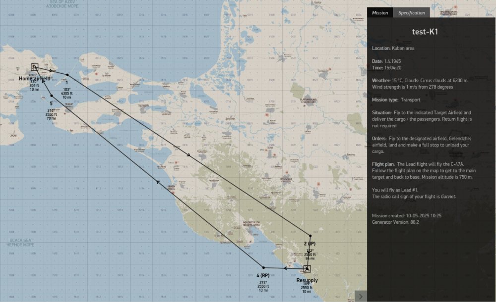Screen dimensions: 496x302
Task: Click the '272° 2550 ft 13 mi' leg info
Action: (x=263, y=286)
